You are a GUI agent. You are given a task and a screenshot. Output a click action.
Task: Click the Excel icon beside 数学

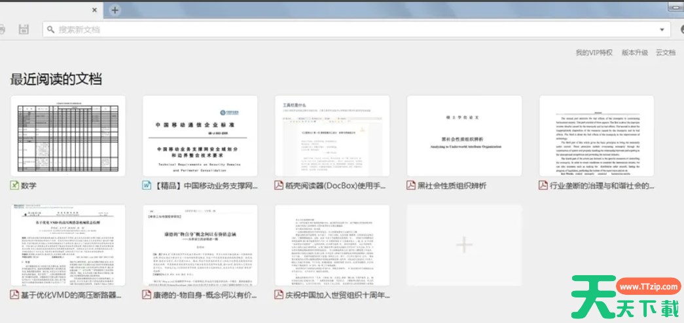click(14, 185)
